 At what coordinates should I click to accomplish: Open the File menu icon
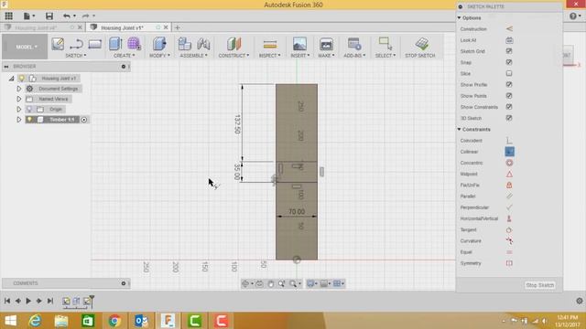(28, 16)
